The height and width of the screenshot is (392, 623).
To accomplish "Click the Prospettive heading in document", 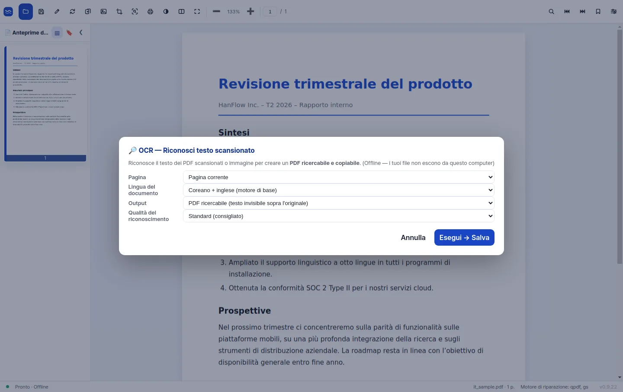I will point(244,311).
